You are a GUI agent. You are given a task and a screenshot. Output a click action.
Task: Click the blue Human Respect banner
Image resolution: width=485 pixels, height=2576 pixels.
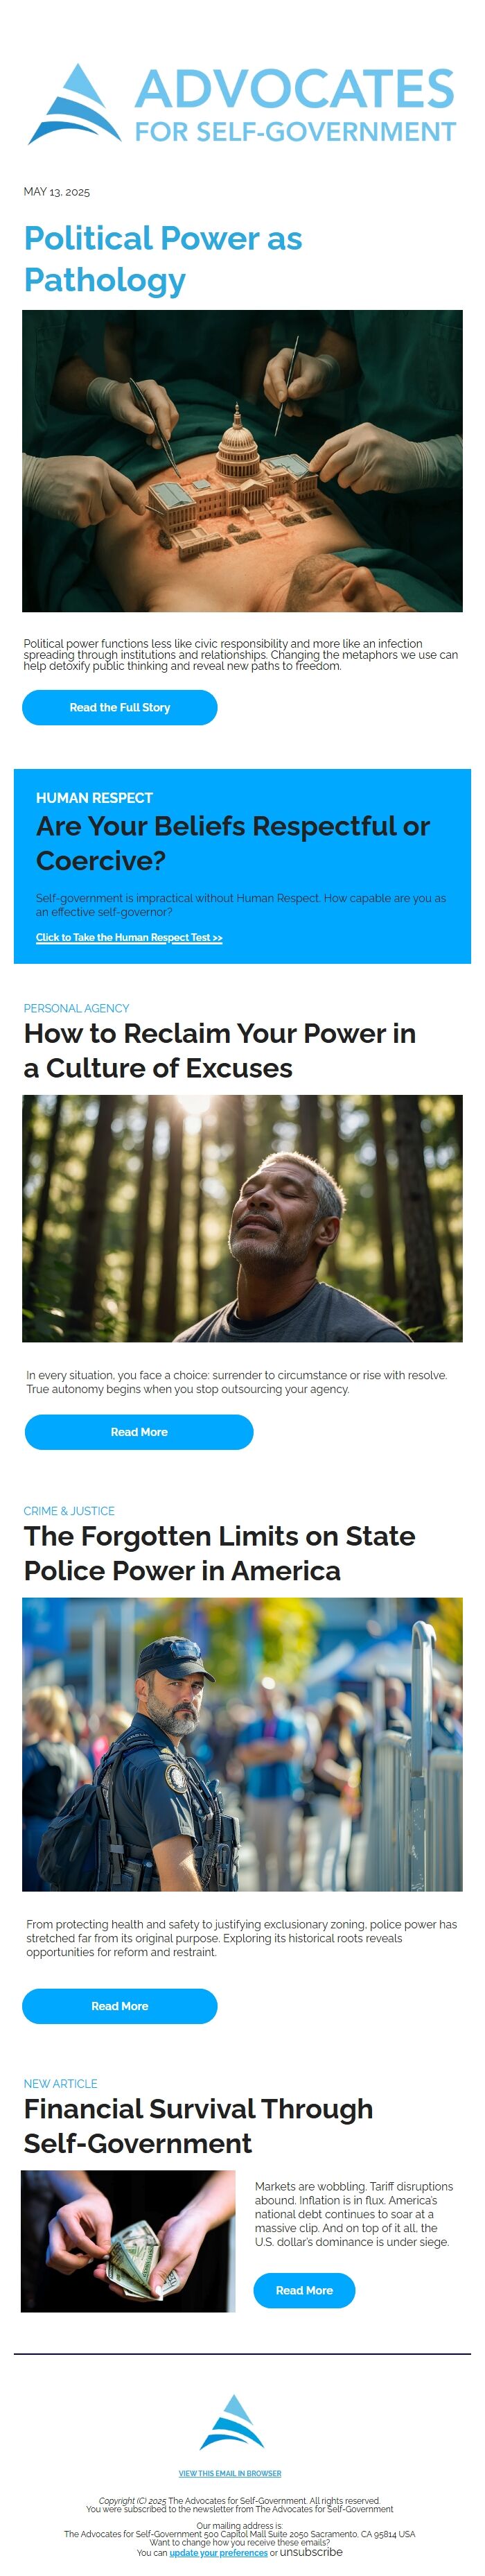[x=242, y=866]
